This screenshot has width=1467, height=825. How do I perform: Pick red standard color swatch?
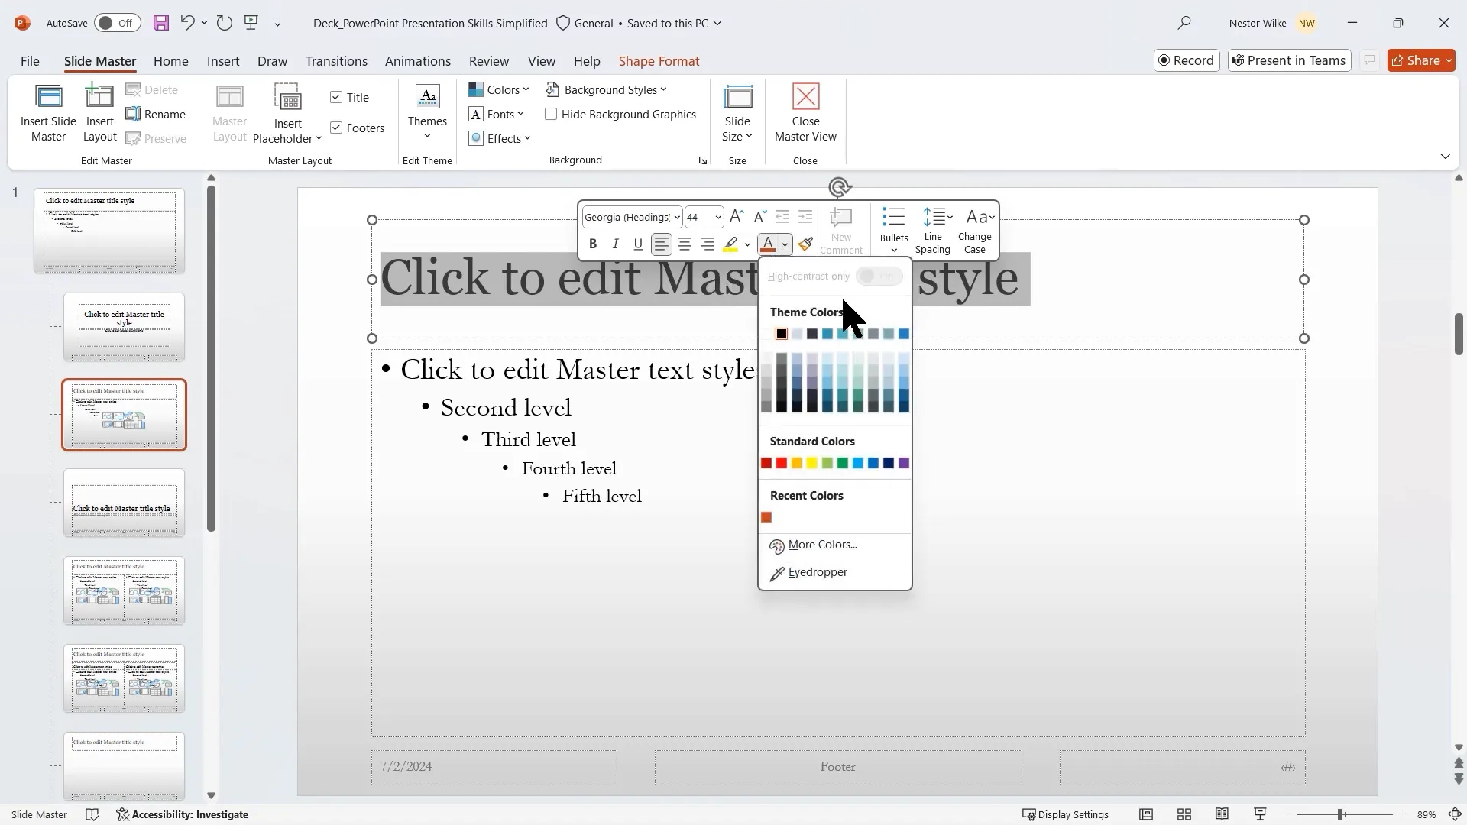(781, 463)
